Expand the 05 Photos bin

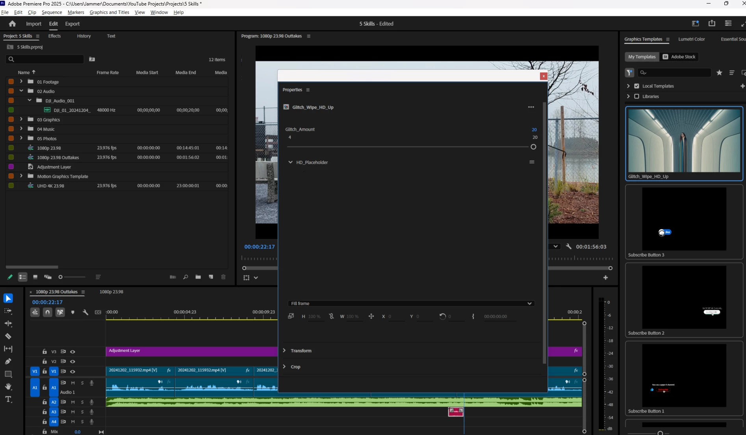click(x=21, y=138)
